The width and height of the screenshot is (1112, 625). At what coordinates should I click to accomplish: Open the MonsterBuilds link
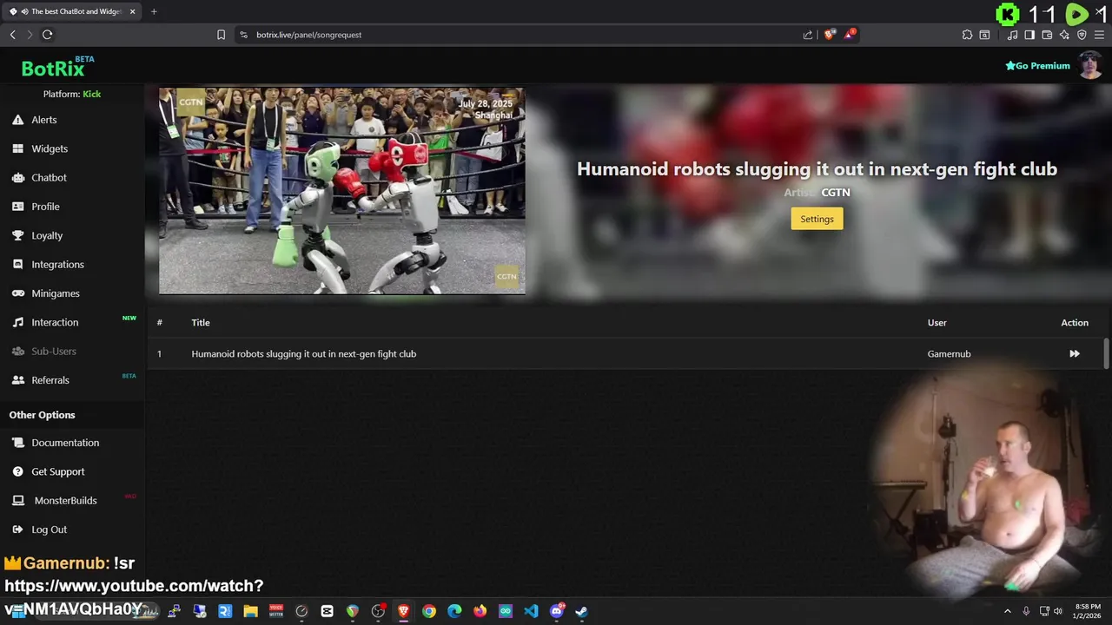click(x=65, y=500)
